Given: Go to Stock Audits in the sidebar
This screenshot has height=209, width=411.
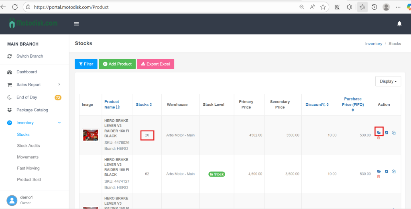Looking at the screenshot, I should point(28,146).
